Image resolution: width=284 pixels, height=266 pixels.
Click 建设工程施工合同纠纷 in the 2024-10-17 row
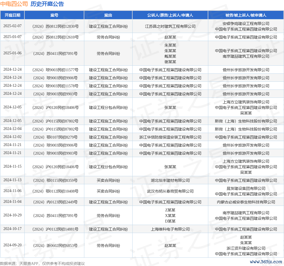[x=108, y=229]
